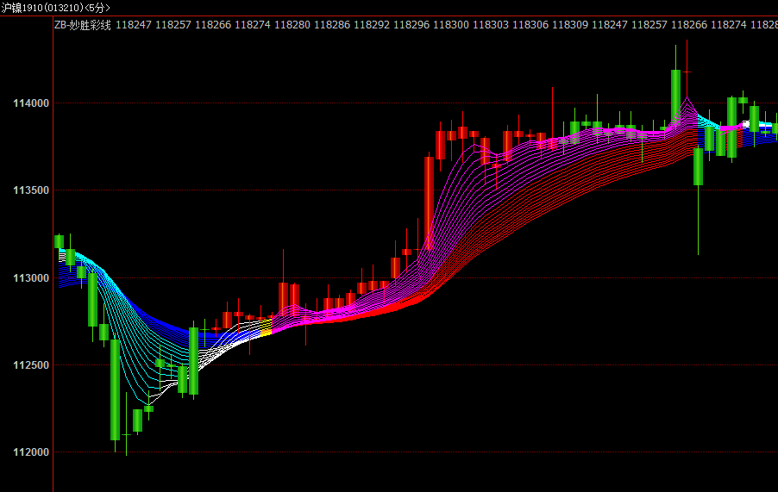Select the ZB-妙胜彩线 indicator label
This screenshot has width=778, height=492.
(x=82, y=25)
